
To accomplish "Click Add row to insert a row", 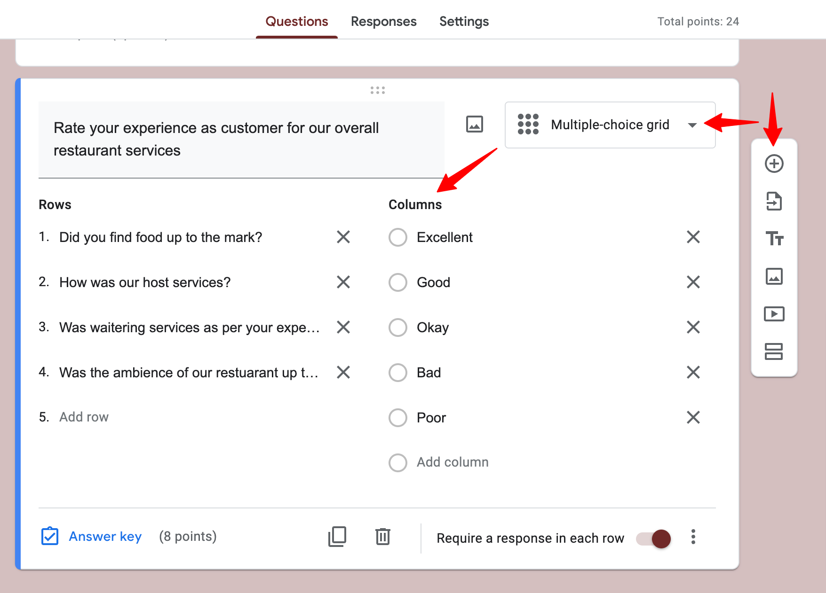I will point(84,417).
